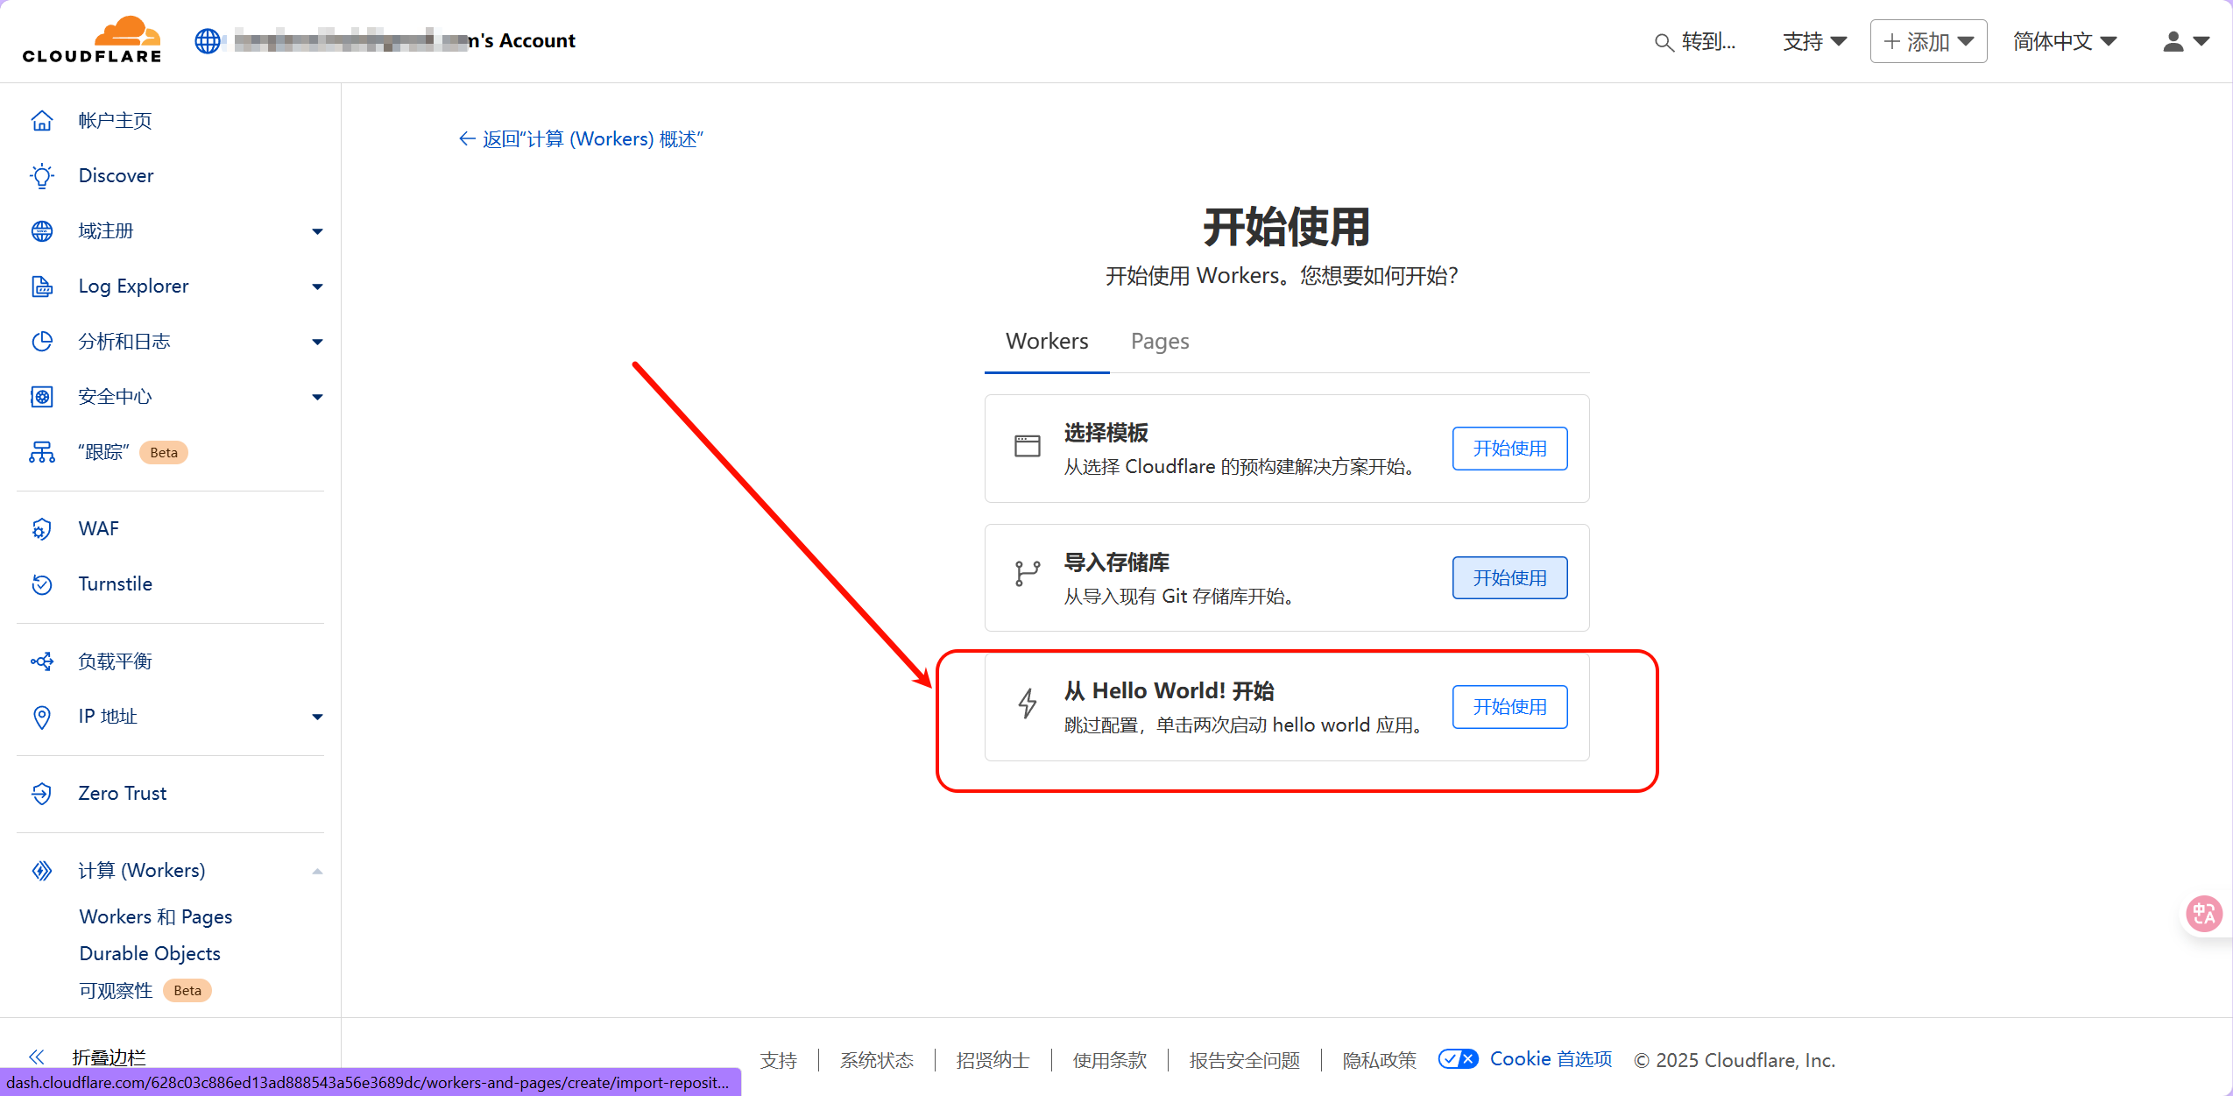
Task: Click the pink translate floating icon
Action: click(x=2203, y=915)
